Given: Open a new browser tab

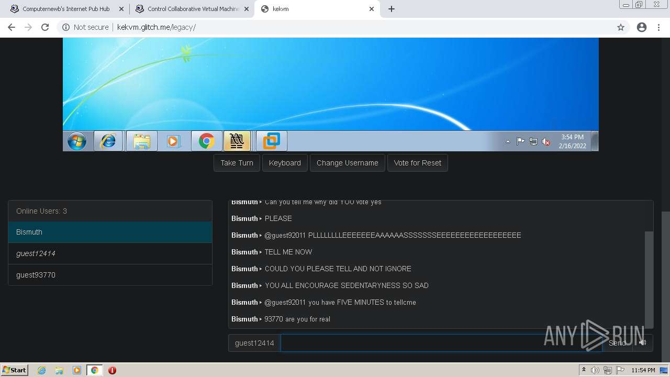Looking at the screenshot, I should pos(391,9).
